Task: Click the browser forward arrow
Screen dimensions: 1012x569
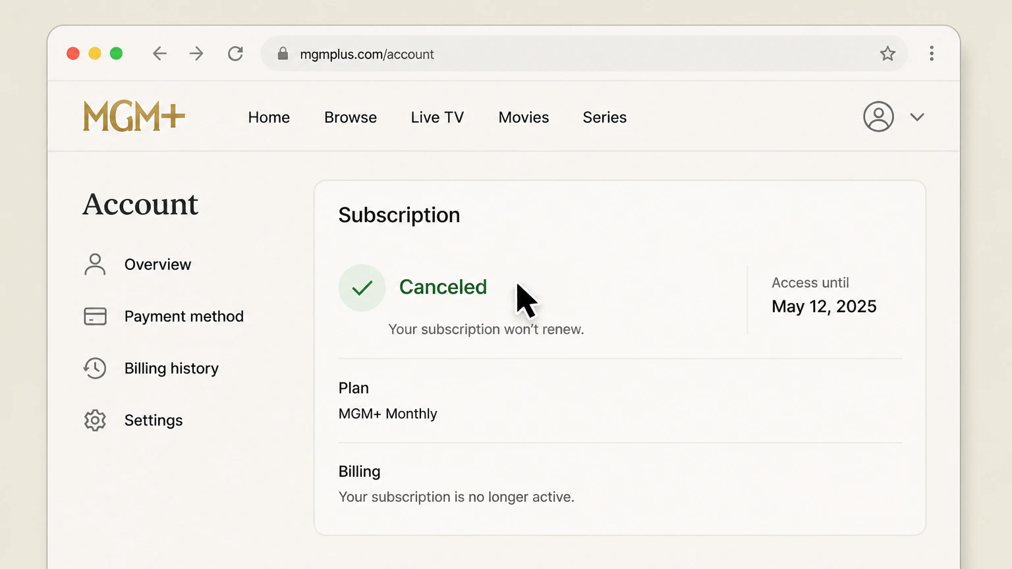Action: point(196,53)
